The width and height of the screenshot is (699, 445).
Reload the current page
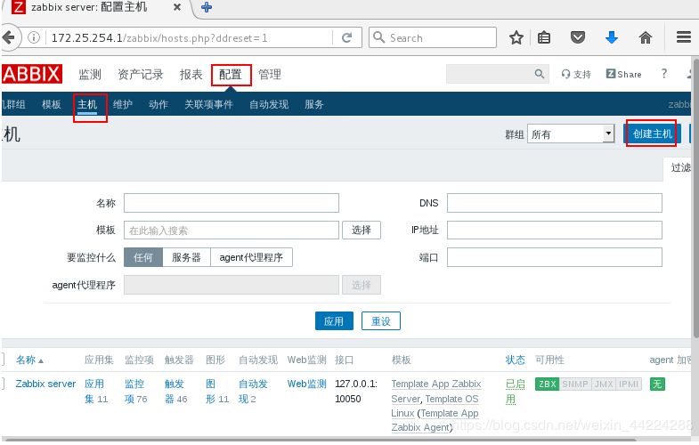(x=346, y=38)
